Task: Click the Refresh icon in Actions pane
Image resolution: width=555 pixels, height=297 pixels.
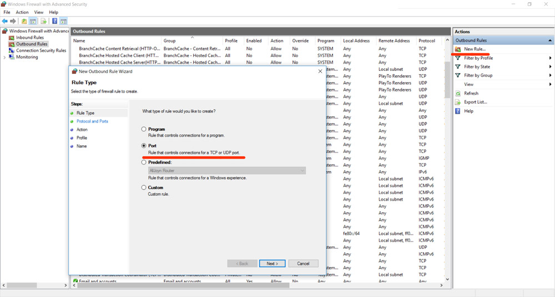Action: click(458, 93)
